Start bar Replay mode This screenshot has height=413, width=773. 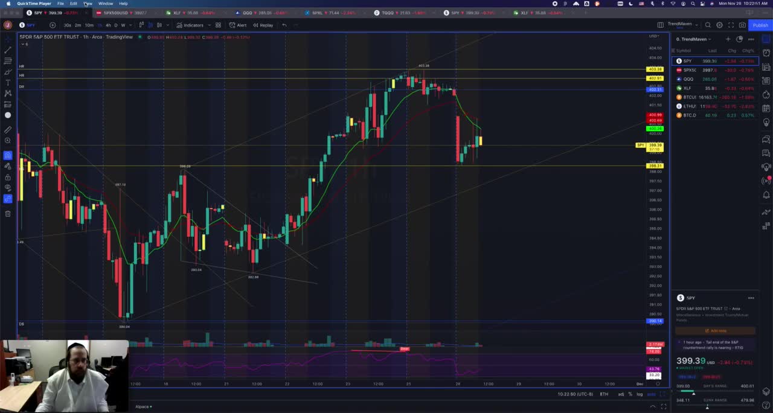pos(263,25)
